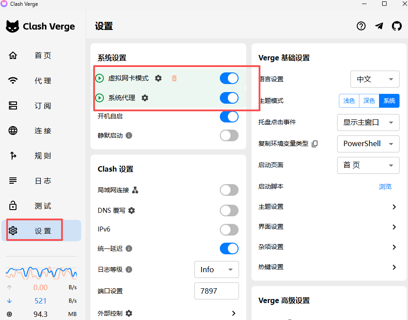The image size is (408, 320).
Task: Open the 外部控制 chevron arrow
Action: pyautogui.click(x=233, y=313)
